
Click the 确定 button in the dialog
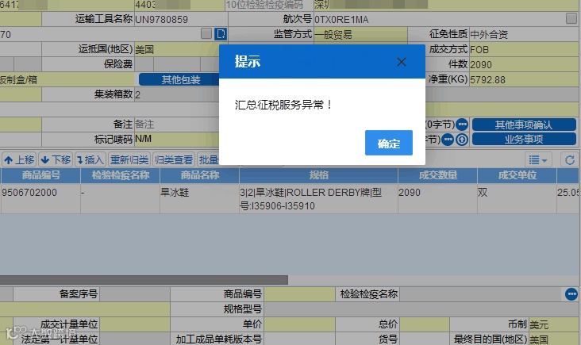click(389, 143)
